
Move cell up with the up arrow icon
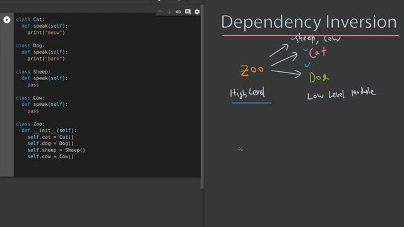click(160, 12)
